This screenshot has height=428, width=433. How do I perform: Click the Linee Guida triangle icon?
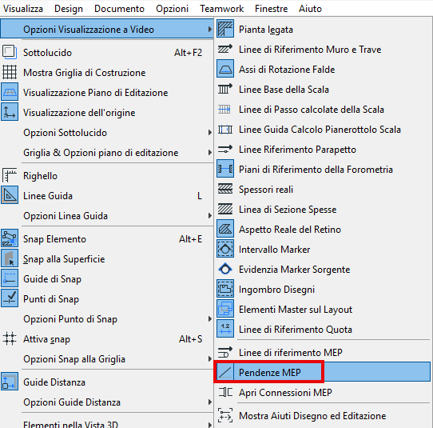pyautogui.click(x=10, y=195)
